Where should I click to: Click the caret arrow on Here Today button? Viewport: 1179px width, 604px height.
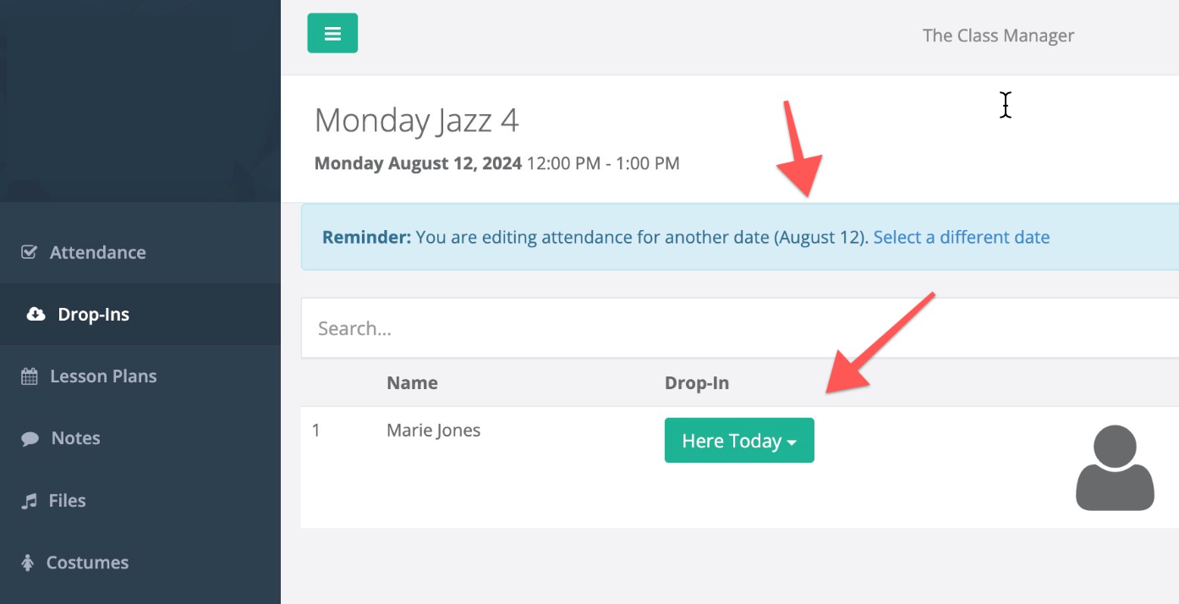click(792, 443)
